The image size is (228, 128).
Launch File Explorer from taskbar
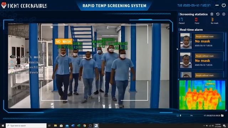(56, 126)
